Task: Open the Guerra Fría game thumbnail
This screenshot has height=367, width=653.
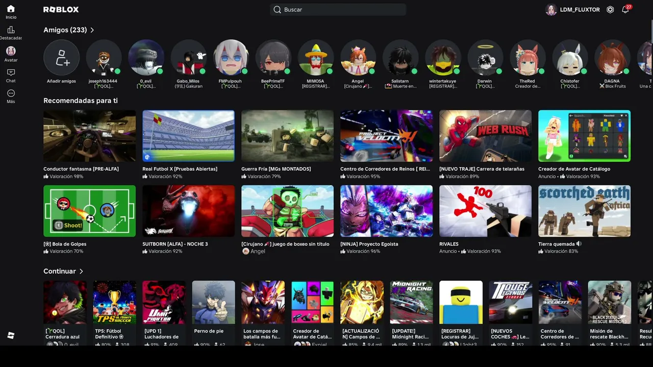Action: (288, 136)
